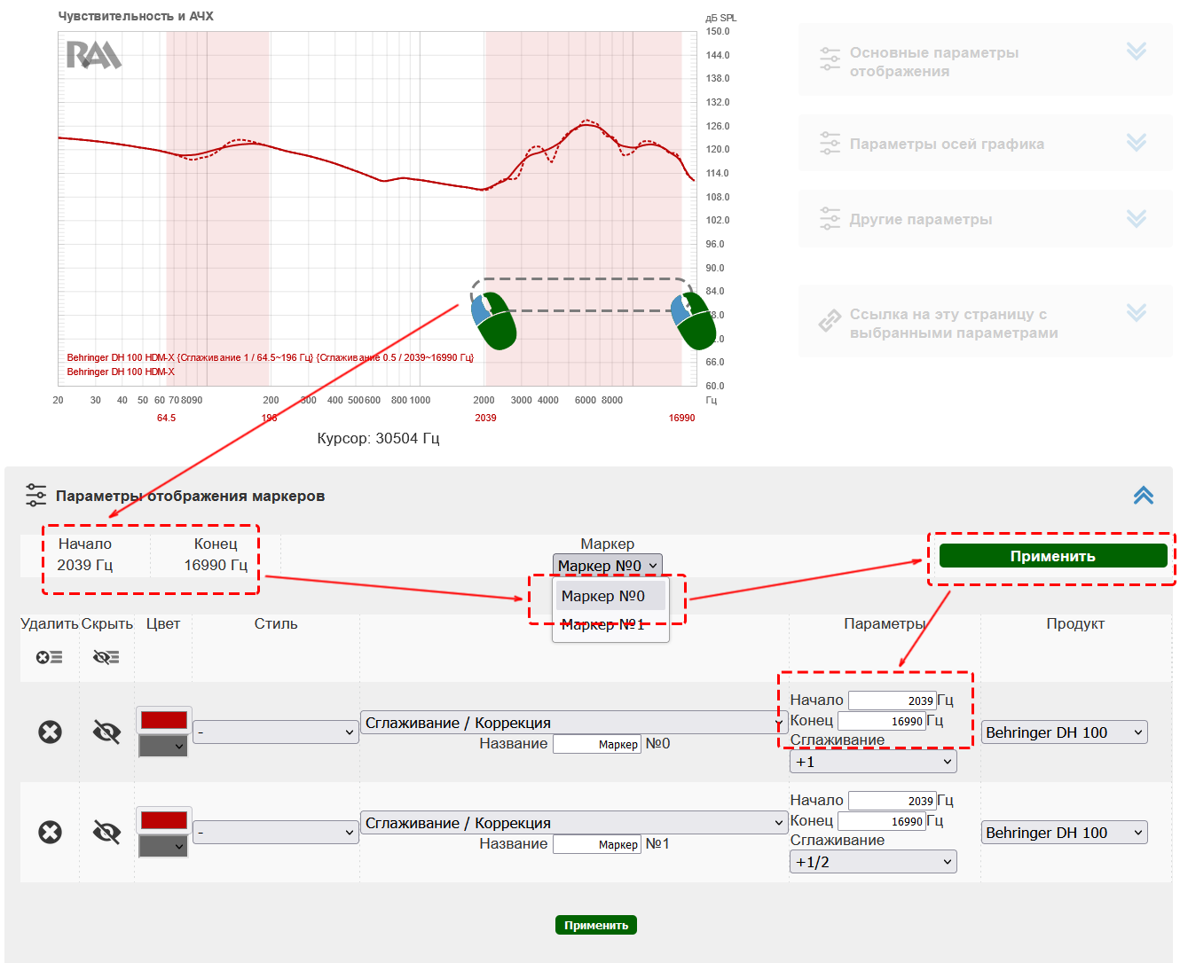Image resolution: width=1180 pixels, height=963 pixels.
Task: Select Маркер №0 in the dropdown list
Action: point(610,596)
